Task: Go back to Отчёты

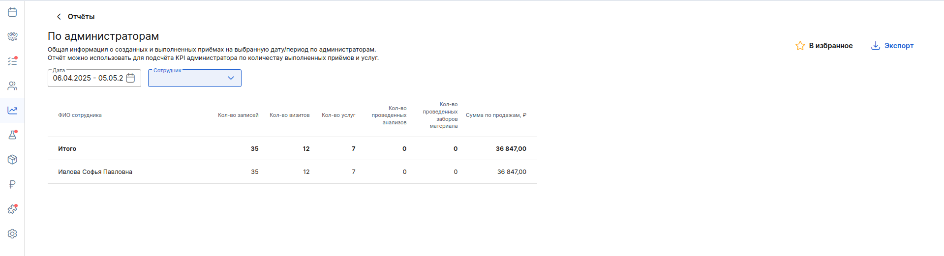Action: coord(75,17)
